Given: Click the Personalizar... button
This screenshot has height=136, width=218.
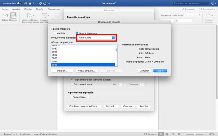Looking at the screenshot, I should (80, 97).
